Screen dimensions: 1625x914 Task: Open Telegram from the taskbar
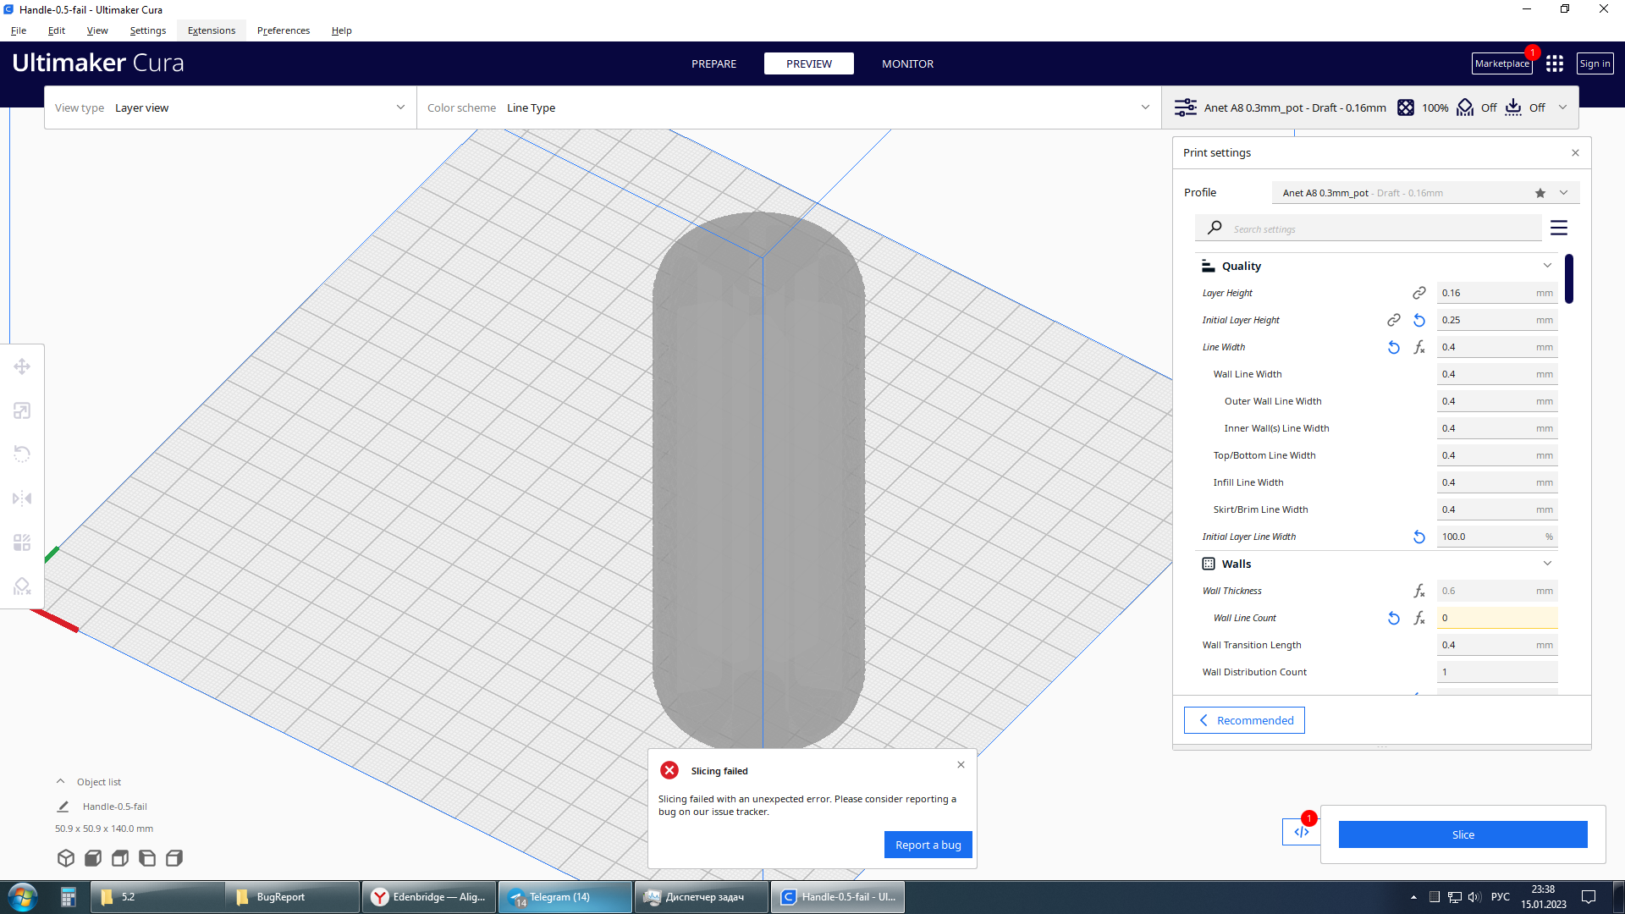[565, 897]
